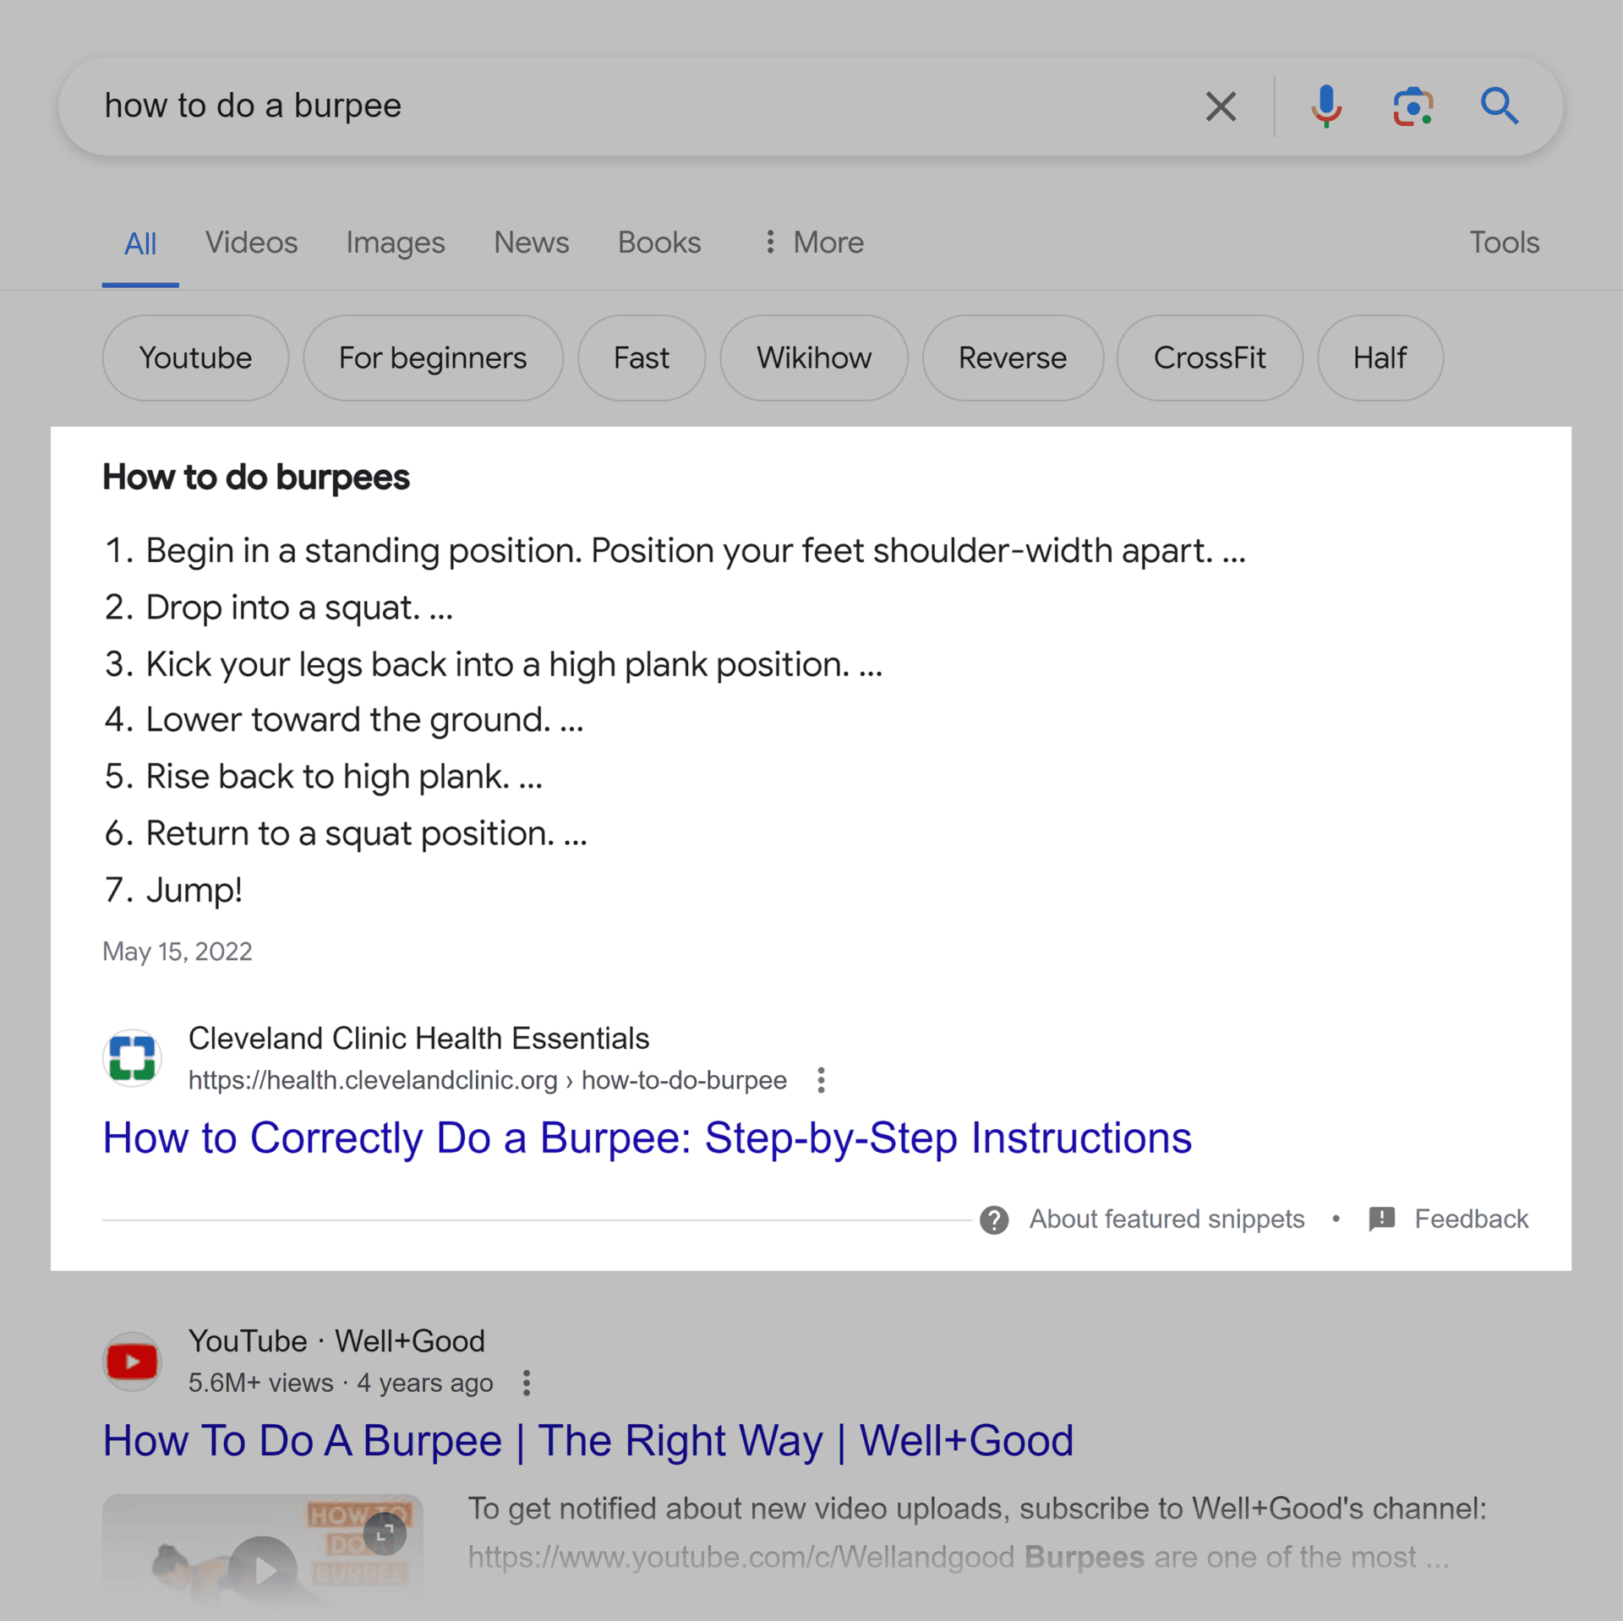Enable the CrossFit filter chip
This screenshot has width=1623, height=1621.
coord(1209,357)
